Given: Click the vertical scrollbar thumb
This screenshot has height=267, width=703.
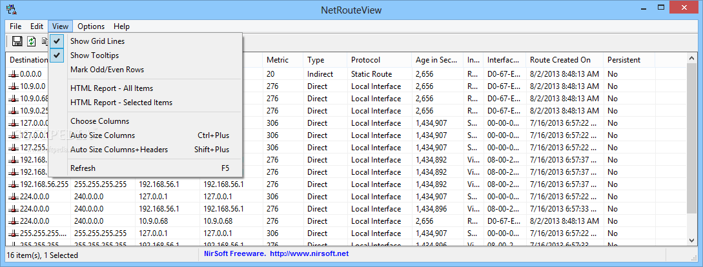Looking at the screenshot, I should (692, 139).
